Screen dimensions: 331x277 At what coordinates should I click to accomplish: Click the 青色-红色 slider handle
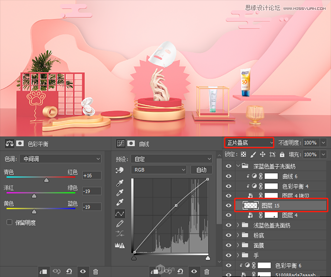pyautogui.click(x=46, y=181)
